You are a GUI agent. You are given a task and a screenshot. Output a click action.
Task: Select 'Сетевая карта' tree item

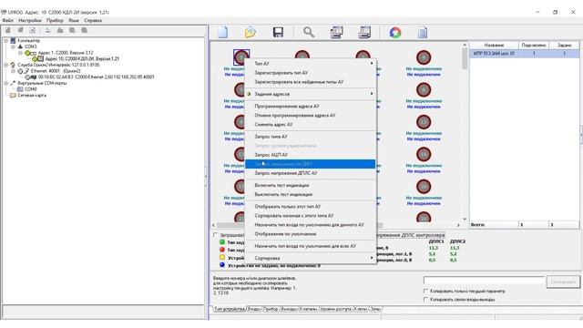(32, 95)
